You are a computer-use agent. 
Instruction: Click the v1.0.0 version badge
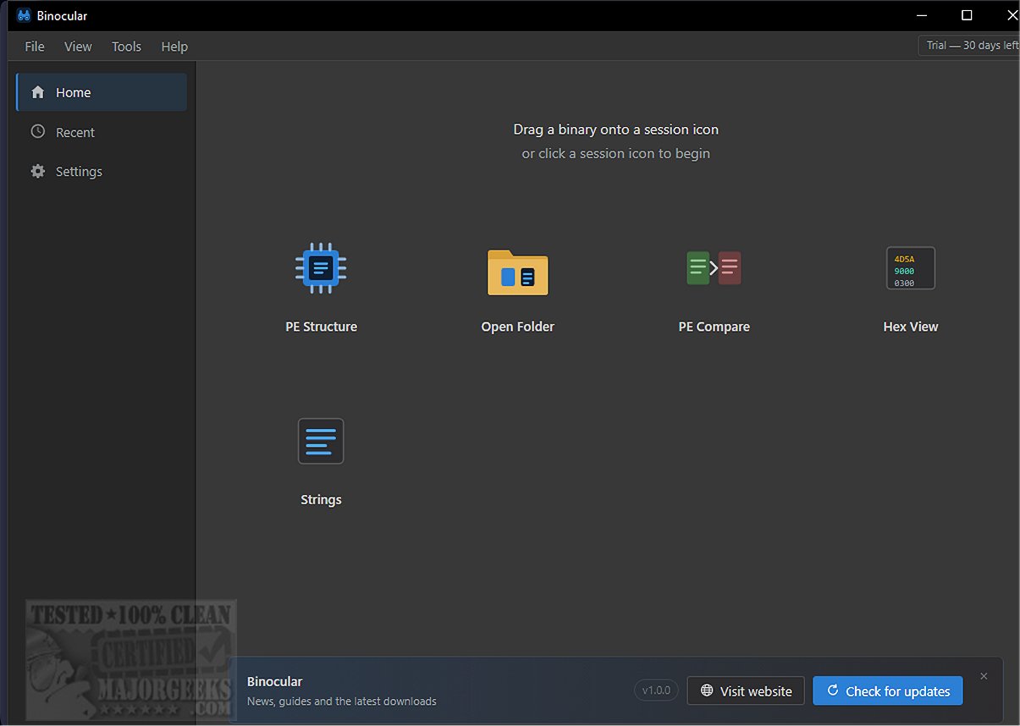(x=656, y=690)
